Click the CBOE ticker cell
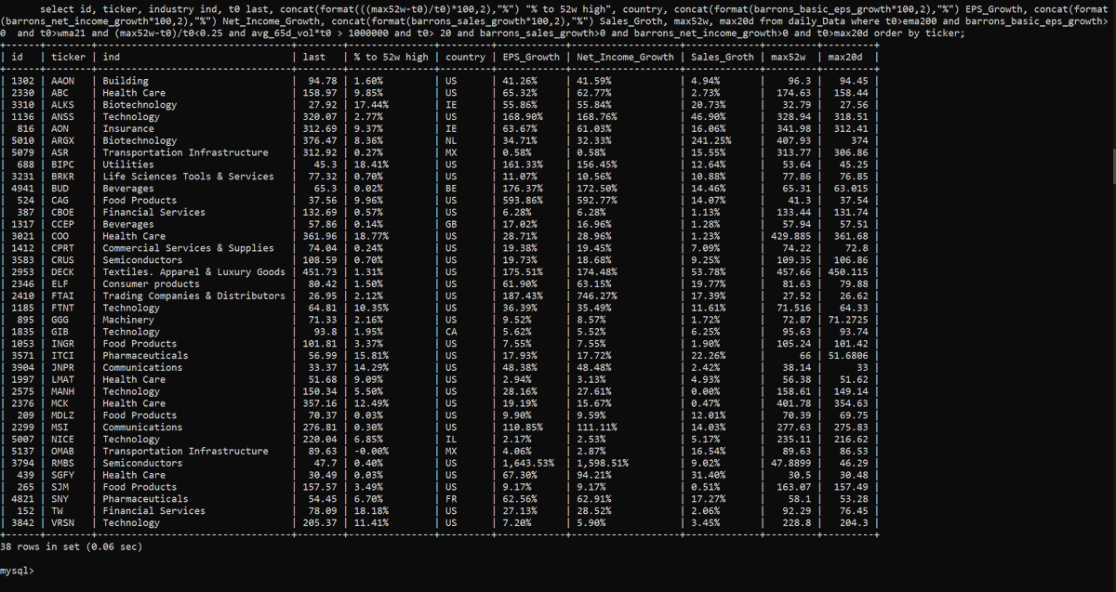The image size is (1116, 592). (x=63, y=212)
